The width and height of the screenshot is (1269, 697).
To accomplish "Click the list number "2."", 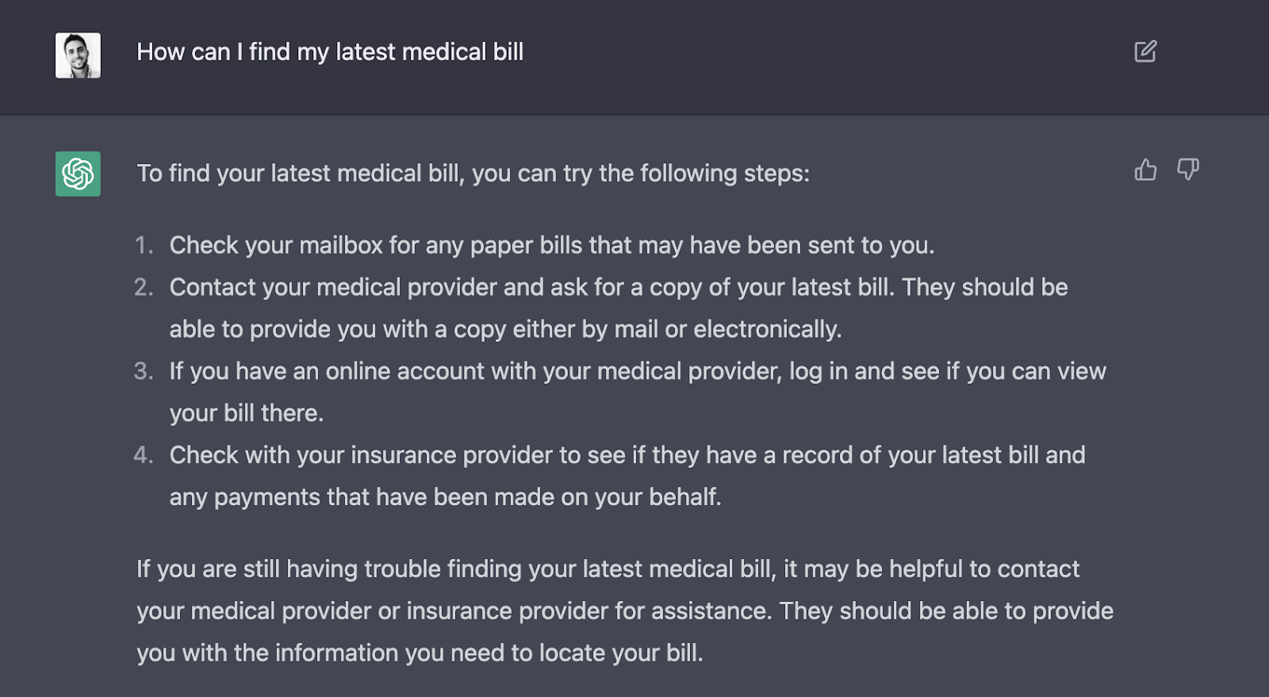I will tap(144, 287).
